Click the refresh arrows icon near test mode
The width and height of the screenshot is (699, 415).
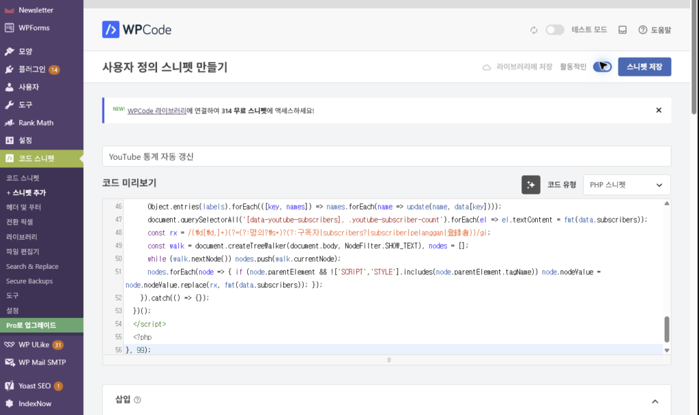(x=534, y=30)
